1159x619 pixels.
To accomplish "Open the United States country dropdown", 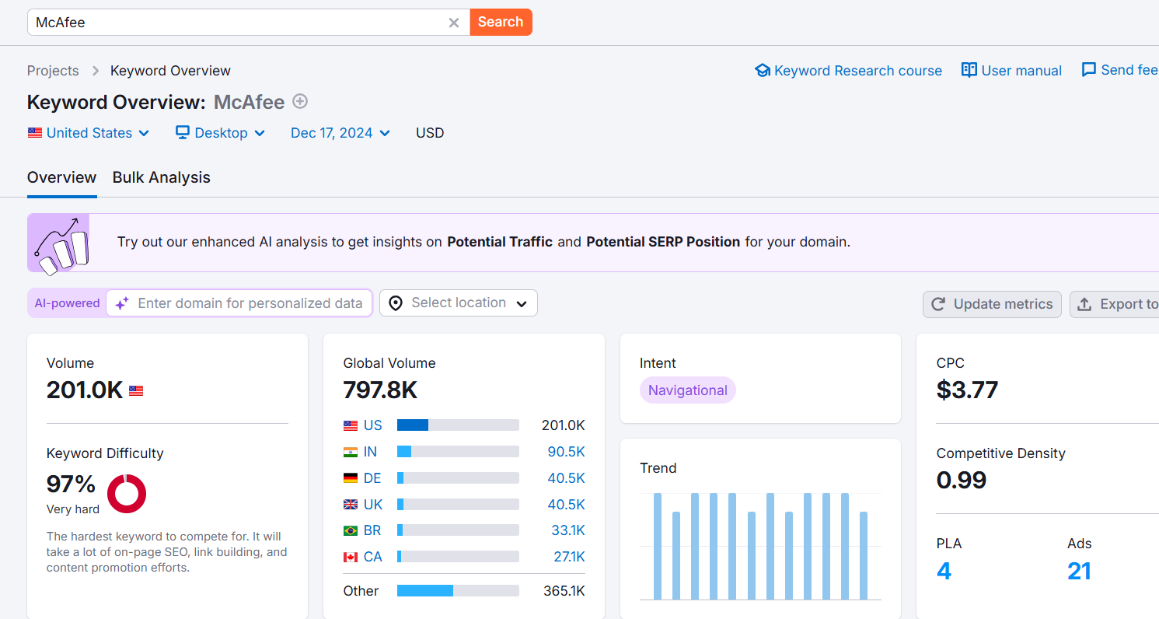I will [x=89, y=133].
